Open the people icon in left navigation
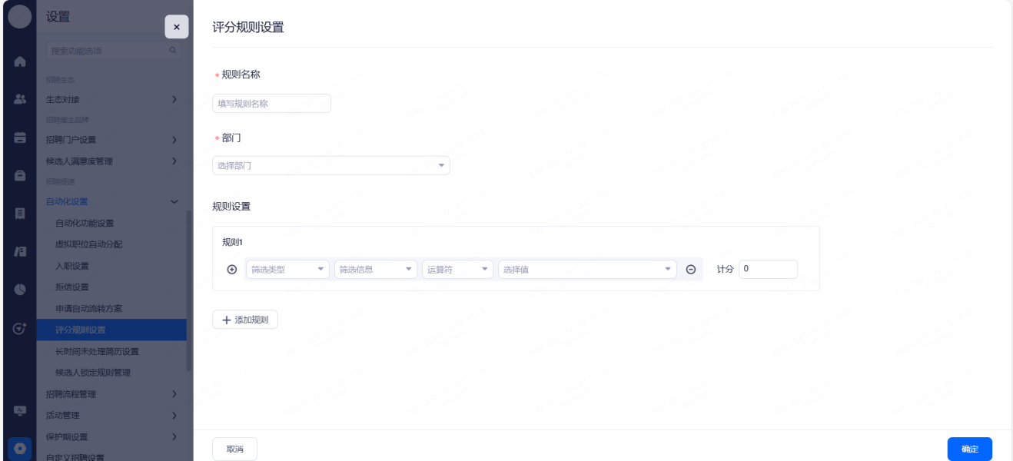Screen dimensions: 1013x461 pos(20,99)
